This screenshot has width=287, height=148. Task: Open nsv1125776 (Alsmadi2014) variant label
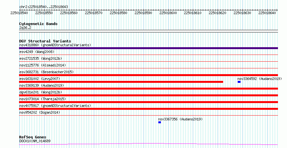pos(43,65)
